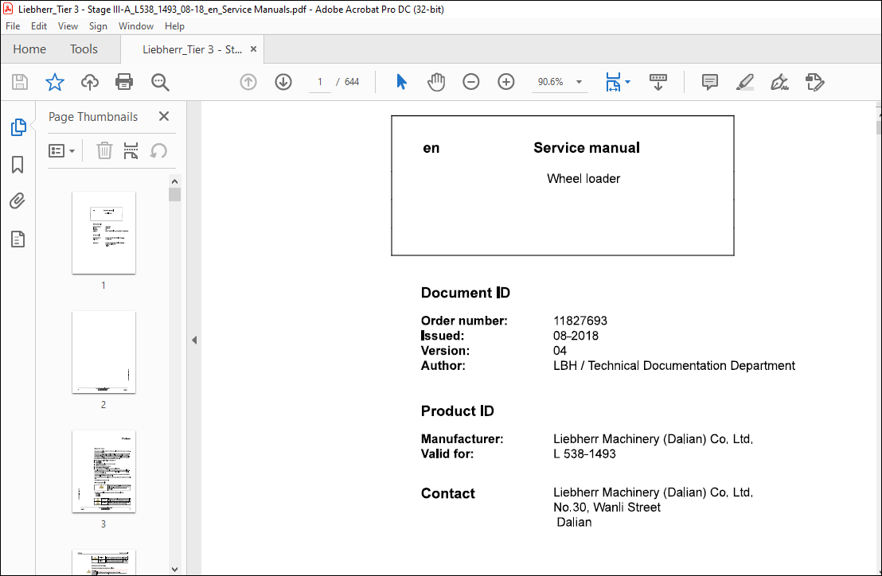Click the thumbnail page management icon
This screenshot has width=882, height=576.
(x=131, y=150)
